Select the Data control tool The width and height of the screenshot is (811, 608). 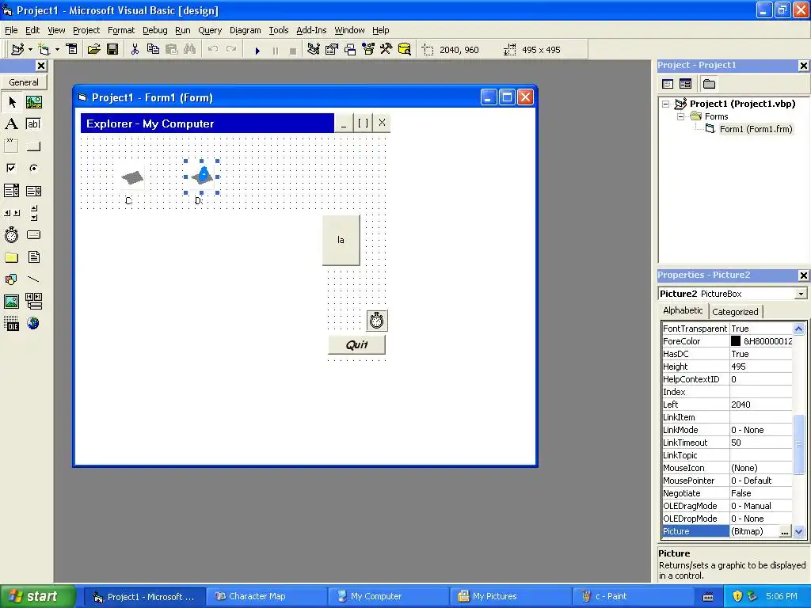(x=33, y=301)
